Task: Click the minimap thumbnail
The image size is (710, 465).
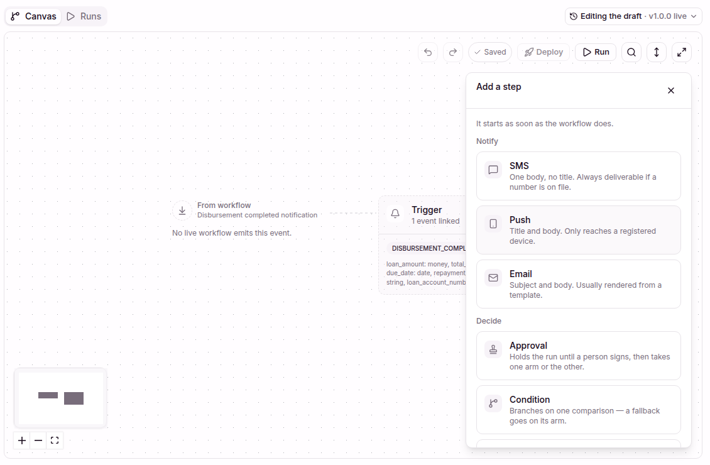Action: (61, 398)
